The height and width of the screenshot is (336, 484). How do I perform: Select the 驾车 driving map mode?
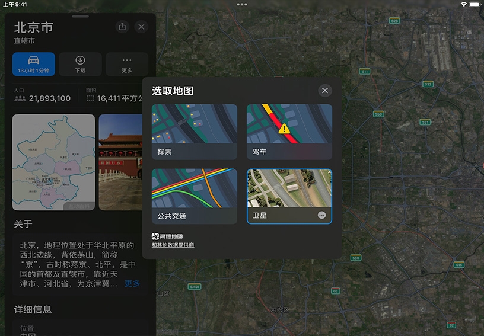pyautogui.click(x=289, y=132)
